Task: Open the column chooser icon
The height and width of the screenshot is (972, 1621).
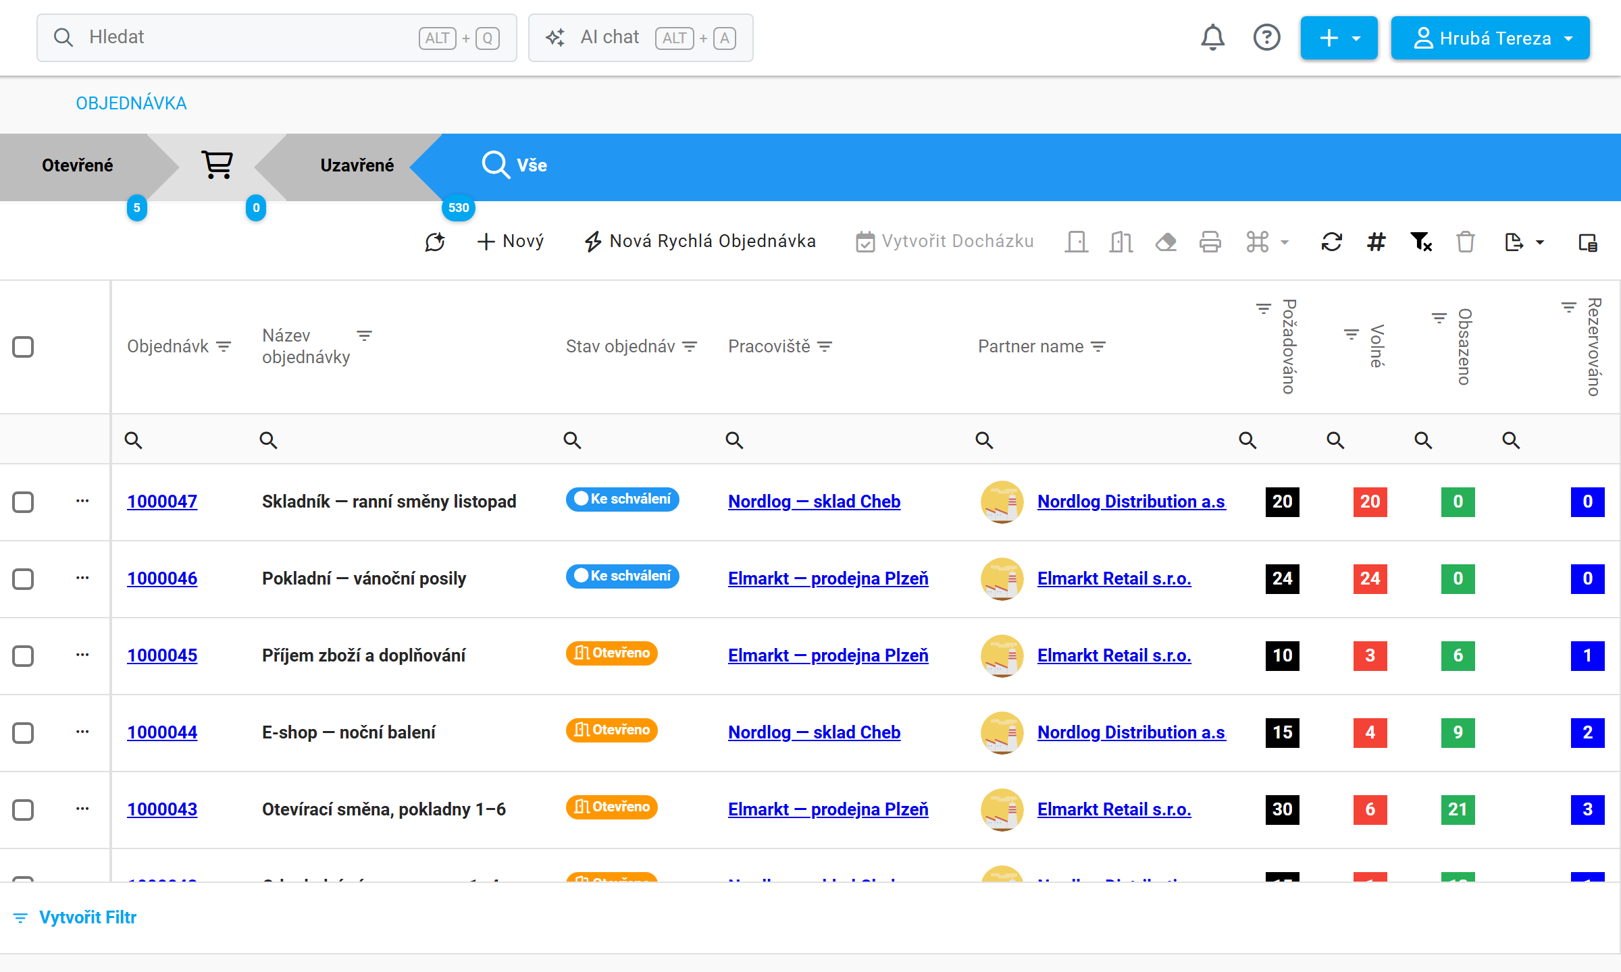Action: click(x=1588, y=242)
